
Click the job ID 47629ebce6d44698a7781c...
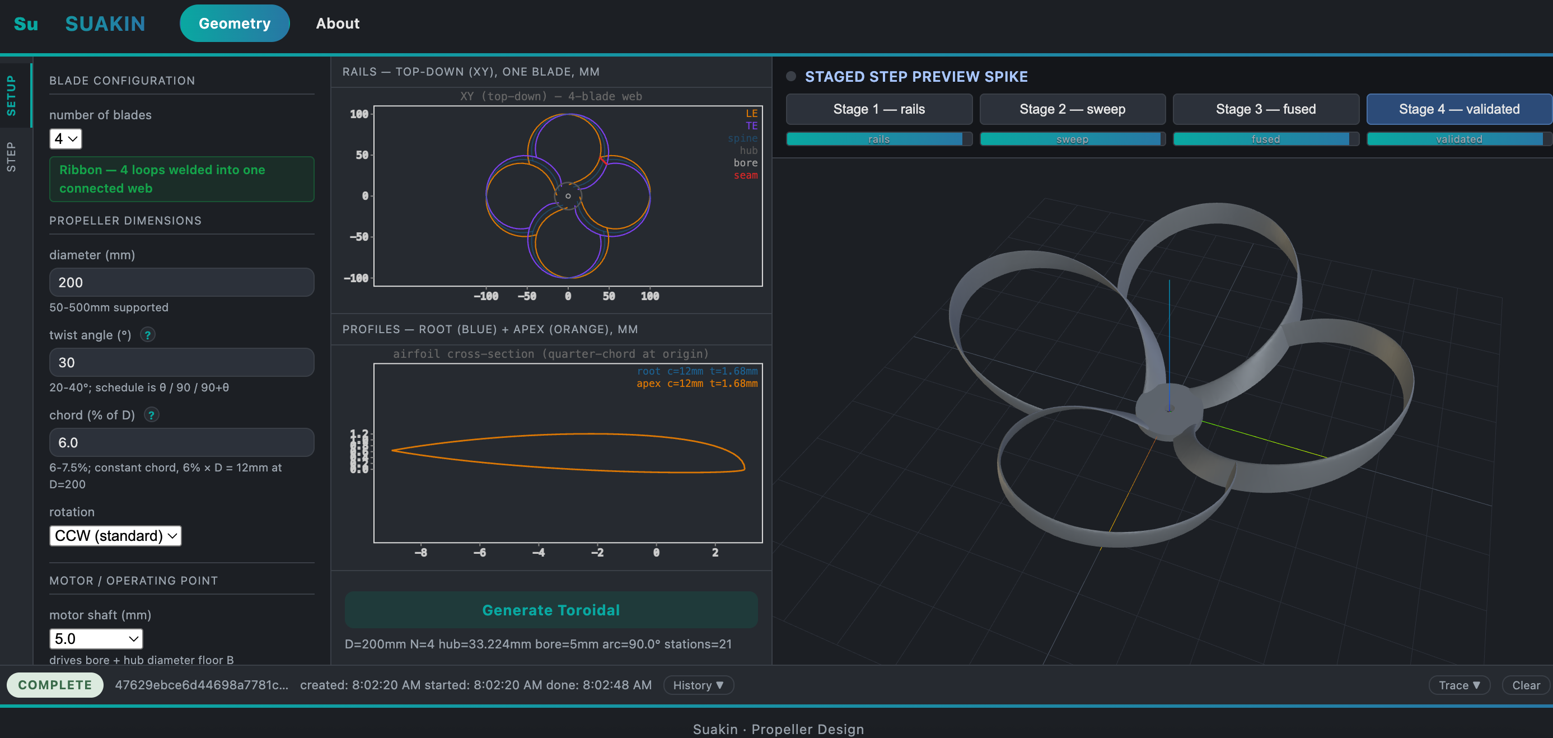[202, 685]
